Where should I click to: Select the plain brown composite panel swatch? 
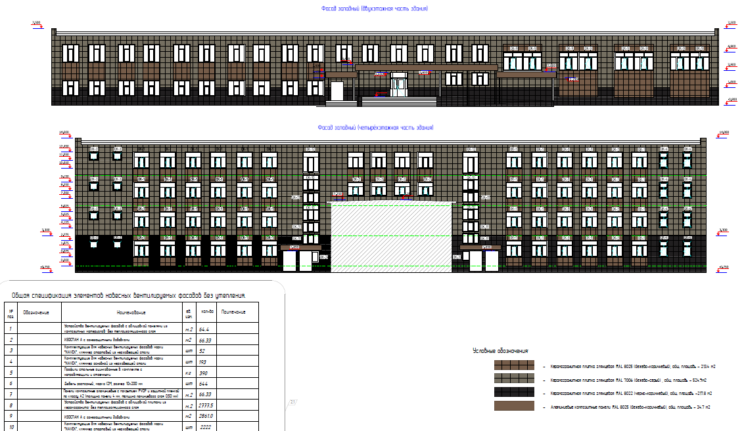tap(516, 407)
